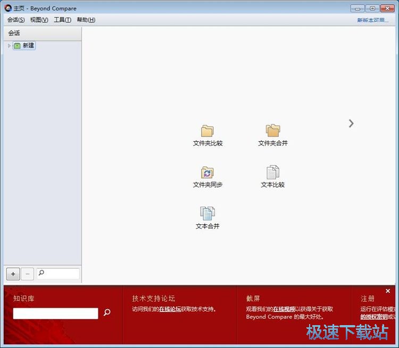Show next page of session types arrow

pos(351,124)
